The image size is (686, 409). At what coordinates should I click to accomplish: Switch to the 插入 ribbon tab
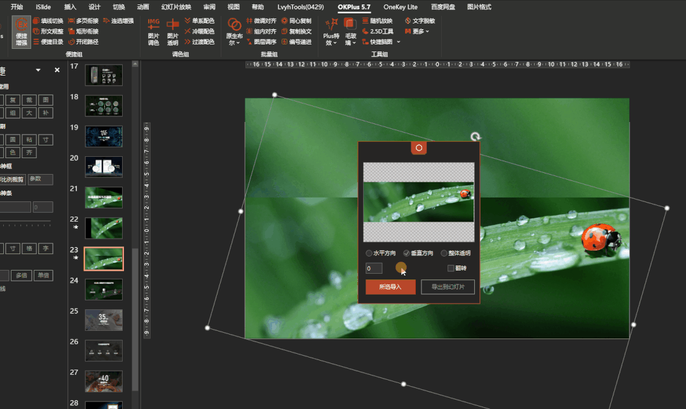(70, 7)
